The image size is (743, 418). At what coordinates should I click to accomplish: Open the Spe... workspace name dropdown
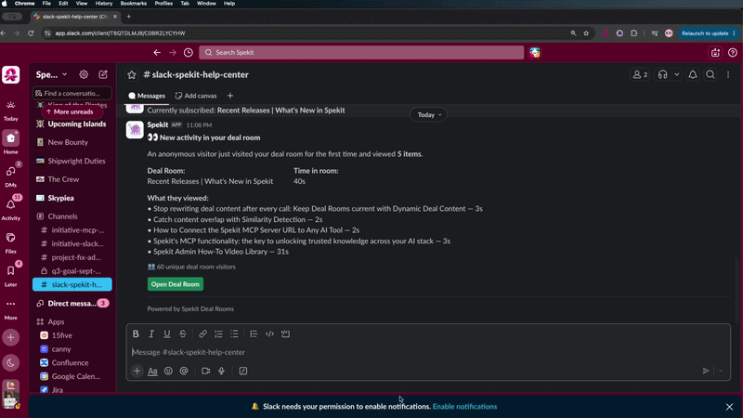point(52,74)
